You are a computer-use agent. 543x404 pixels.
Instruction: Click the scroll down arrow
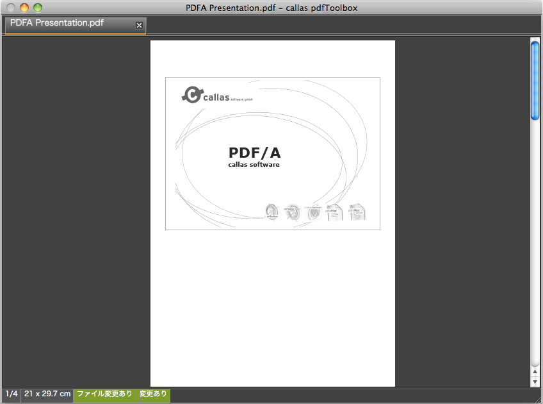pos(535,382)
